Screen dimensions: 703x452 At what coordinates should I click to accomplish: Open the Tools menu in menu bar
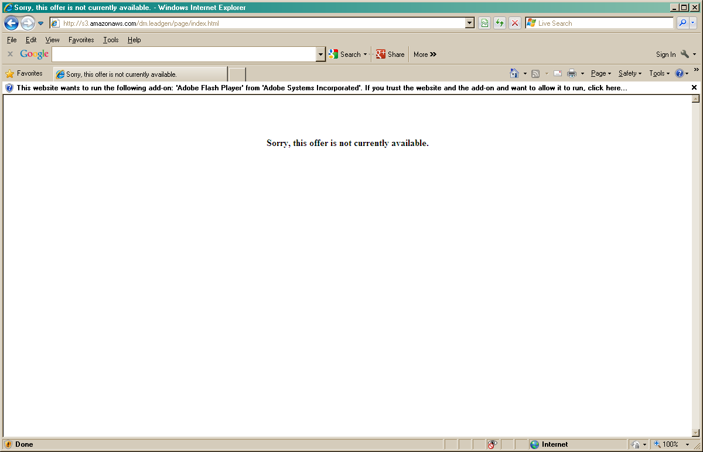[111, 40]
